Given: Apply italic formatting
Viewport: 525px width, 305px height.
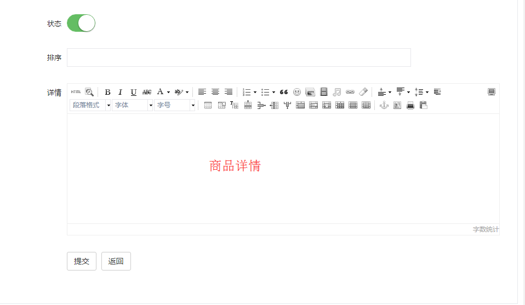Looking at the screenshot, I should (x=121, y=92).
